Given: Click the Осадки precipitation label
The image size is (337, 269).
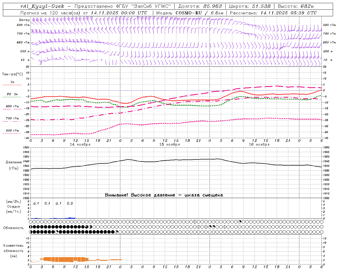Looking at the screenshot, I should pos(14,206).
